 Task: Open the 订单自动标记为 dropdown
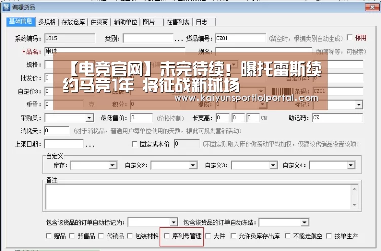tap(173, 222)
